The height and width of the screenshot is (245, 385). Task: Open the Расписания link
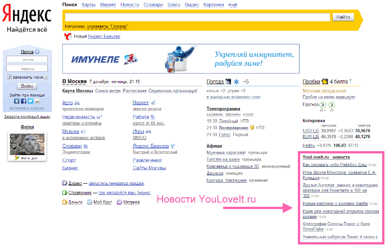pyautogui.click(x=134, y=91)
